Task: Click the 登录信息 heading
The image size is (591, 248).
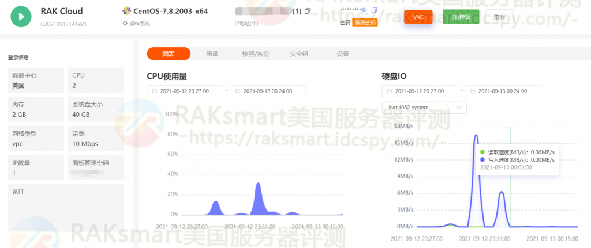Action: [18, 58]
